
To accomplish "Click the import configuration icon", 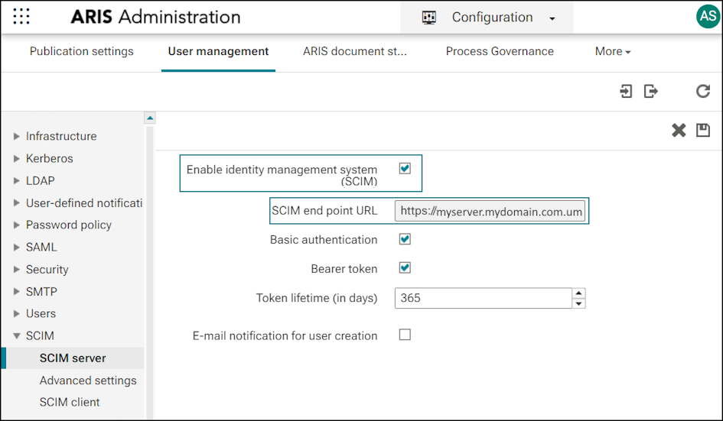I will tap(626, 91).
